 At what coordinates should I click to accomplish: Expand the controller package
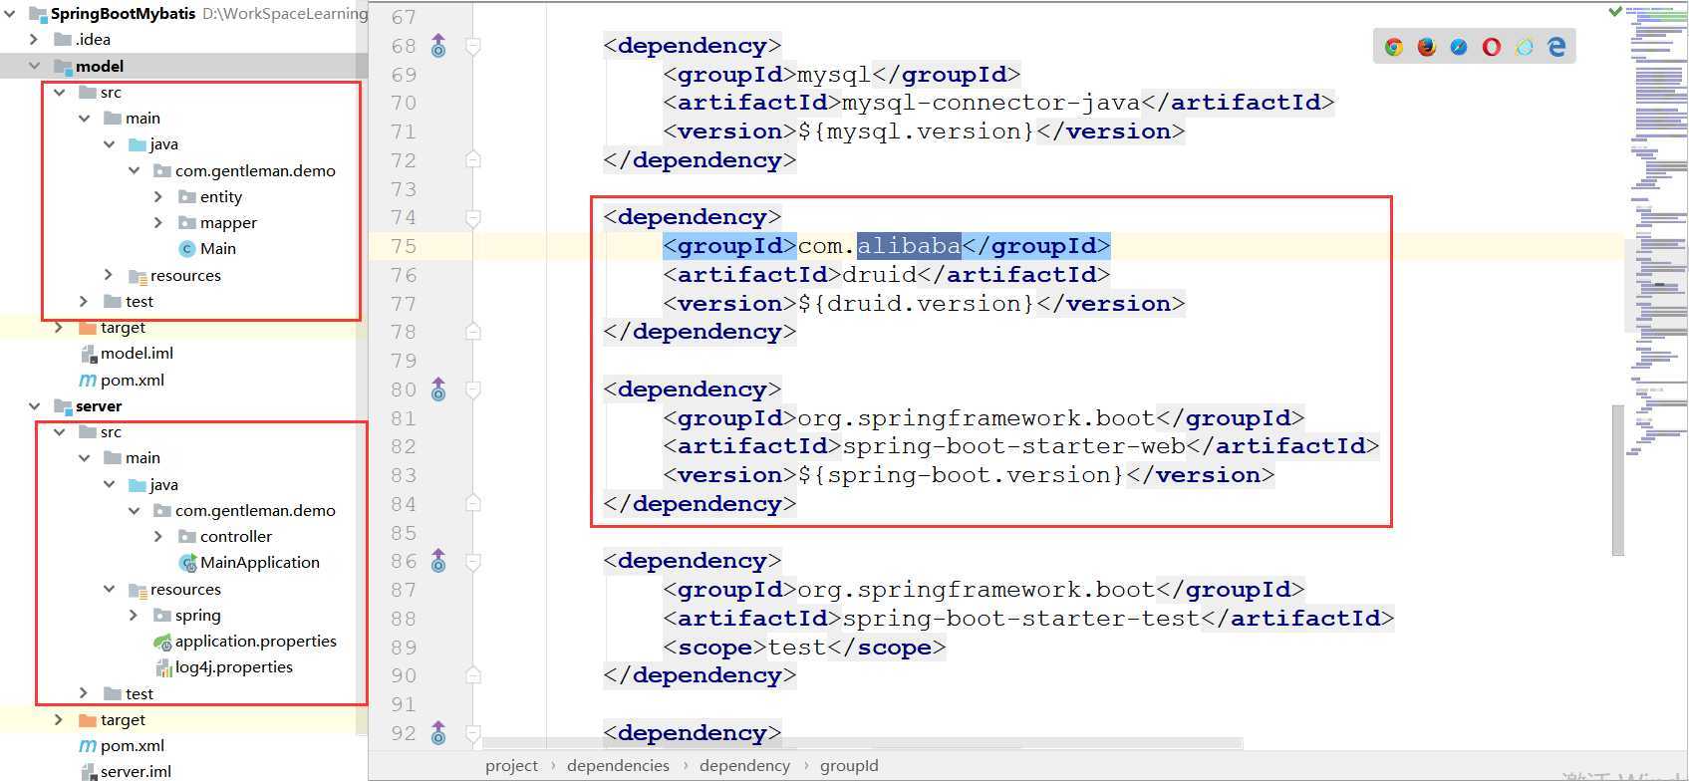point(158,537)
